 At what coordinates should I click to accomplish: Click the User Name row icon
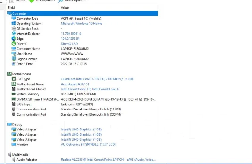point(14,54)
